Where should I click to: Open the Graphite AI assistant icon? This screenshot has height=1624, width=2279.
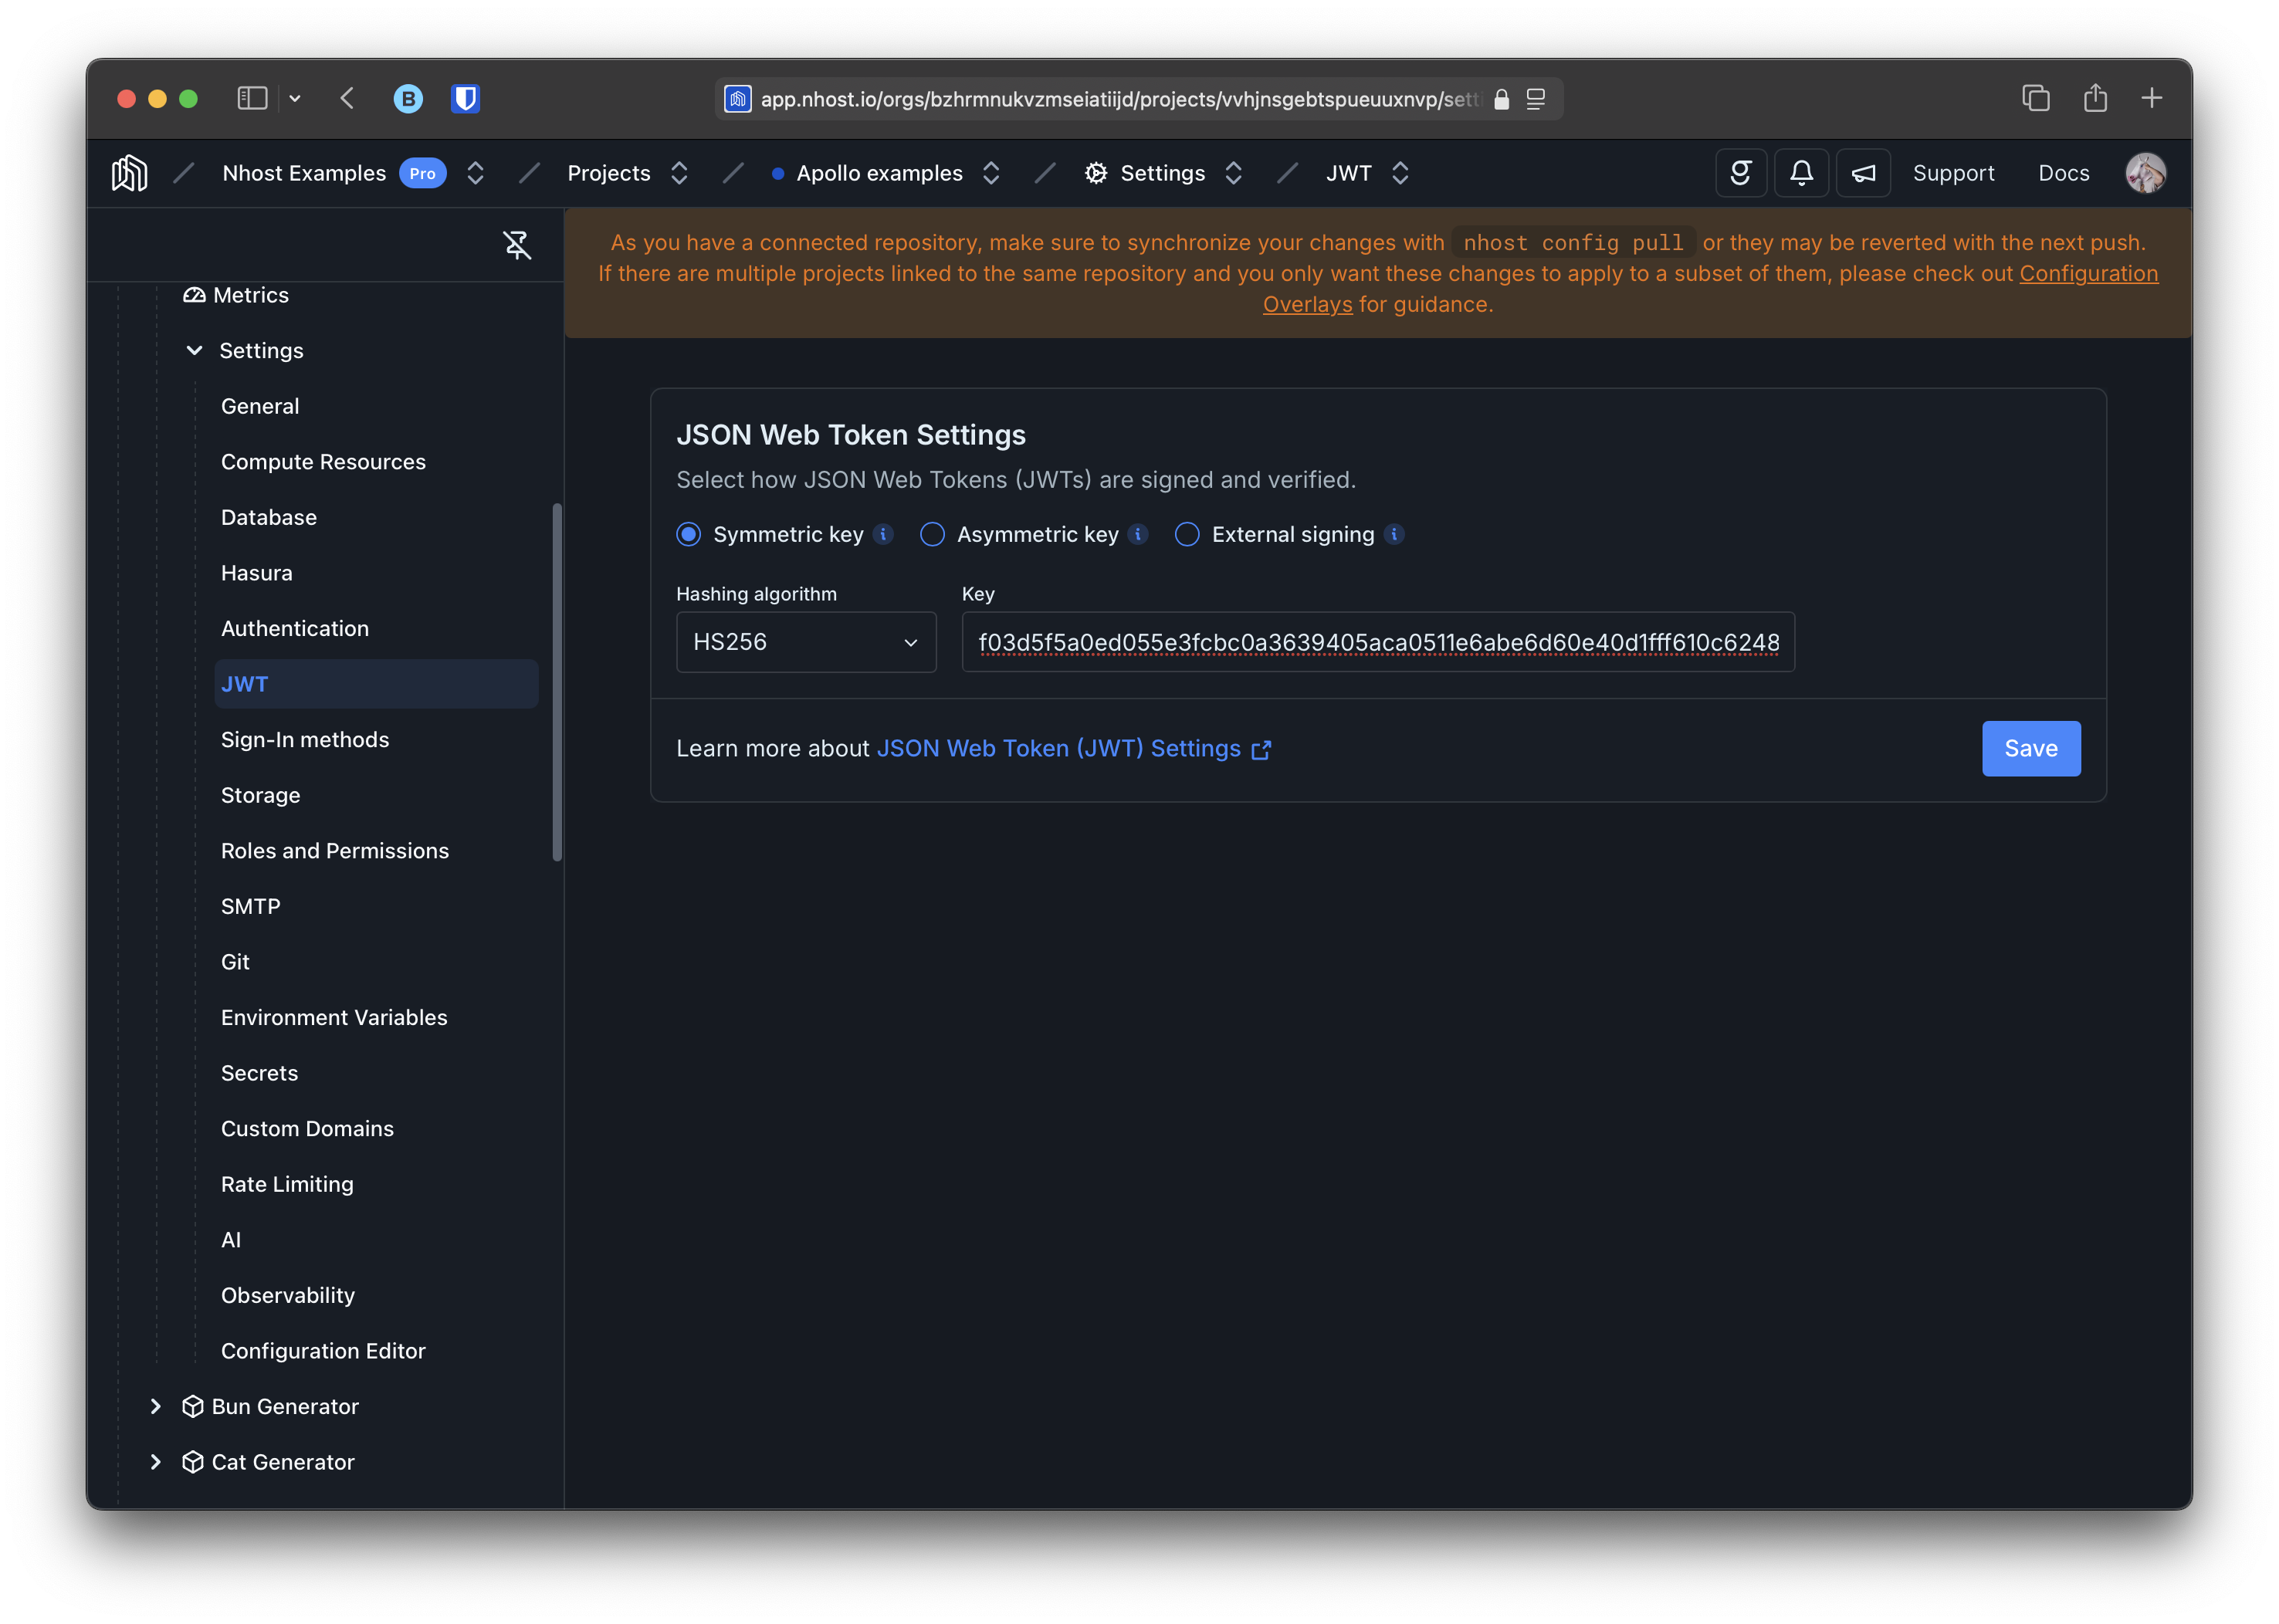(1740, 173)
